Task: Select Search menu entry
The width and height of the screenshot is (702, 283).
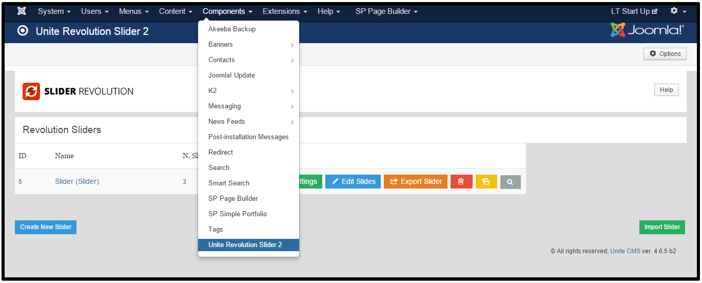Action: (x=248, y=168)
